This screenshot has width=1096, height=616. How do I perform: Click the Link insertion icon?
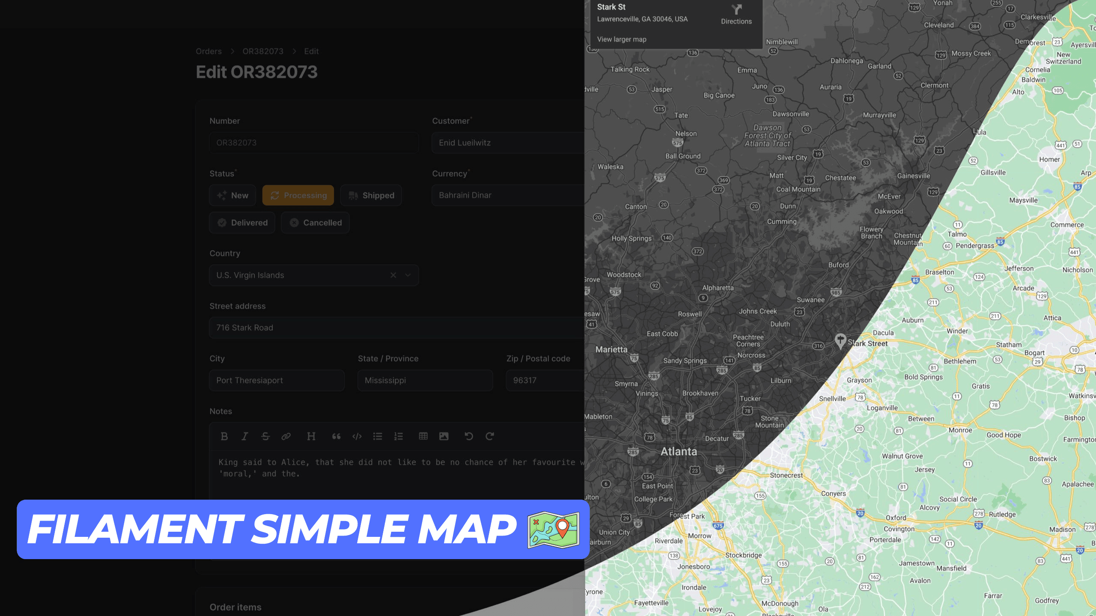pyautogui.click(x=286, y=436)
